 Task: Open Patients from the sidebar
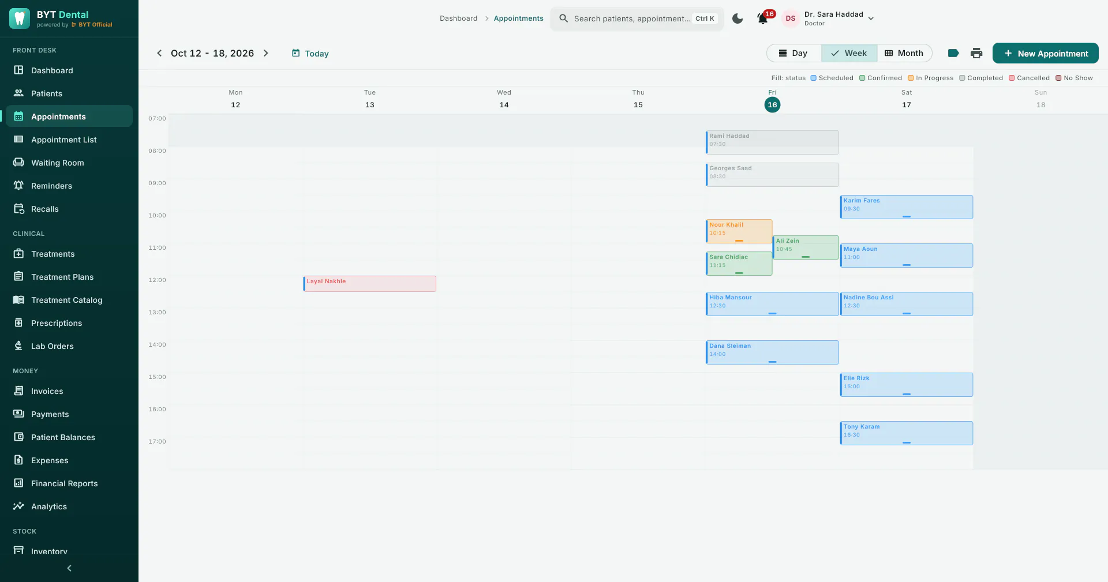(x=69, y=93)
